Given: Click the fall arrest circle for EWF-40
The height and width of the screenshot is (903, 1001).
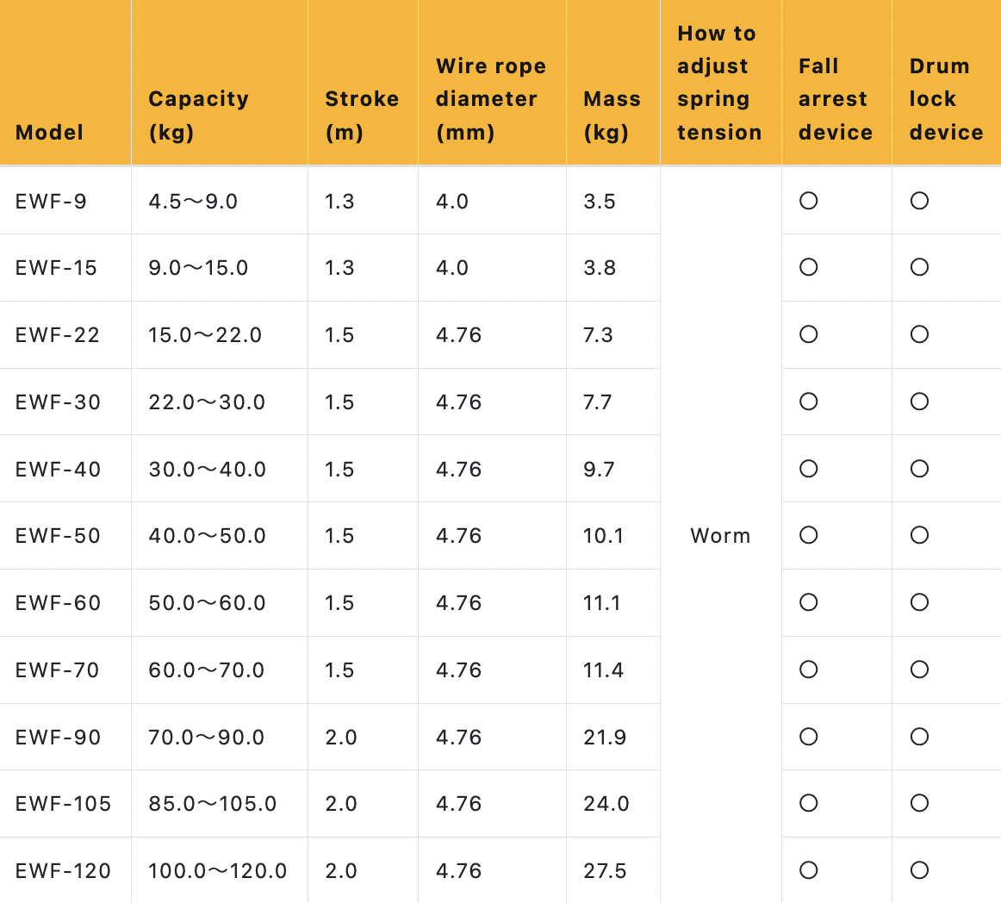Looking at the screenshot, I should coord(808,469).
